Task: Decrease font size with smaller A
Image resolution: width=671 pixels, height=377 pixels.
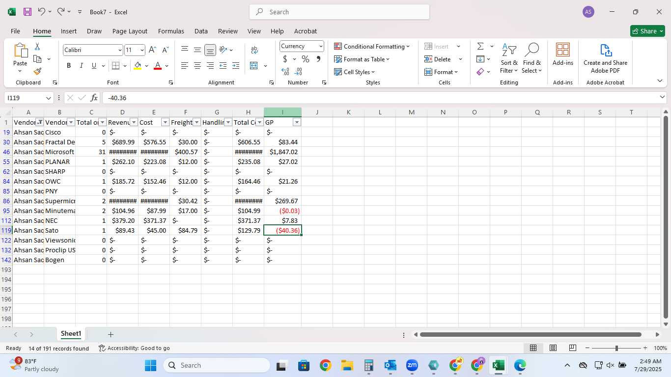Action: click(x=165, y=50)
